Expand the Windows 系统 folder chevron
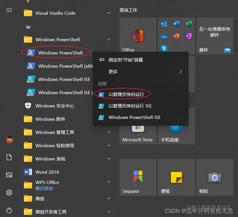238x217 pixels. click(x=109, y=159)
